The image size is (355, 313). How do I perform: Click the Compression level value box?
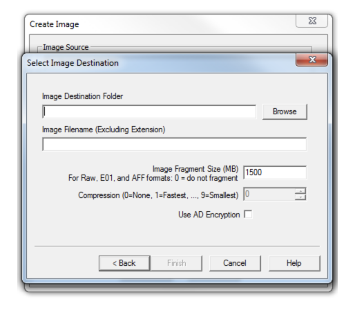click(x=269, y=194)
